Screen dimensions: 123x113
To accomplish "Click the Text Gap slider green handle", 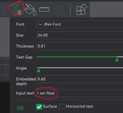I will pos(117,59).
